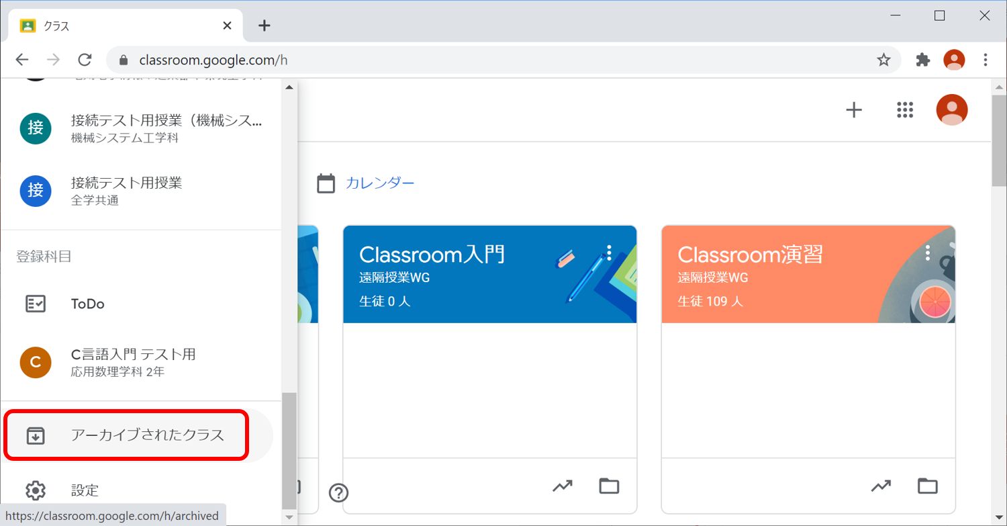Click sidebar scrollbar down arrow
1007x526 pixels.
(289, 517)
